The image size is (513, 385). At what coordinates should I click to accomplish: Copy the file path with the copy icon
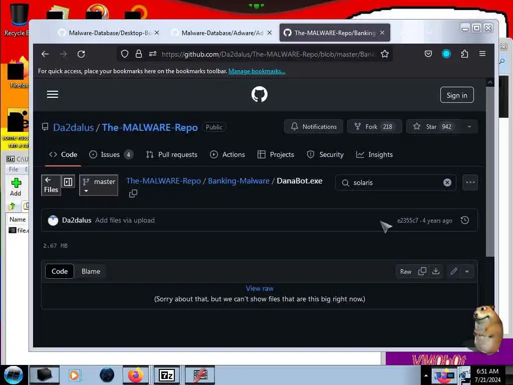[x=133, y=194]
